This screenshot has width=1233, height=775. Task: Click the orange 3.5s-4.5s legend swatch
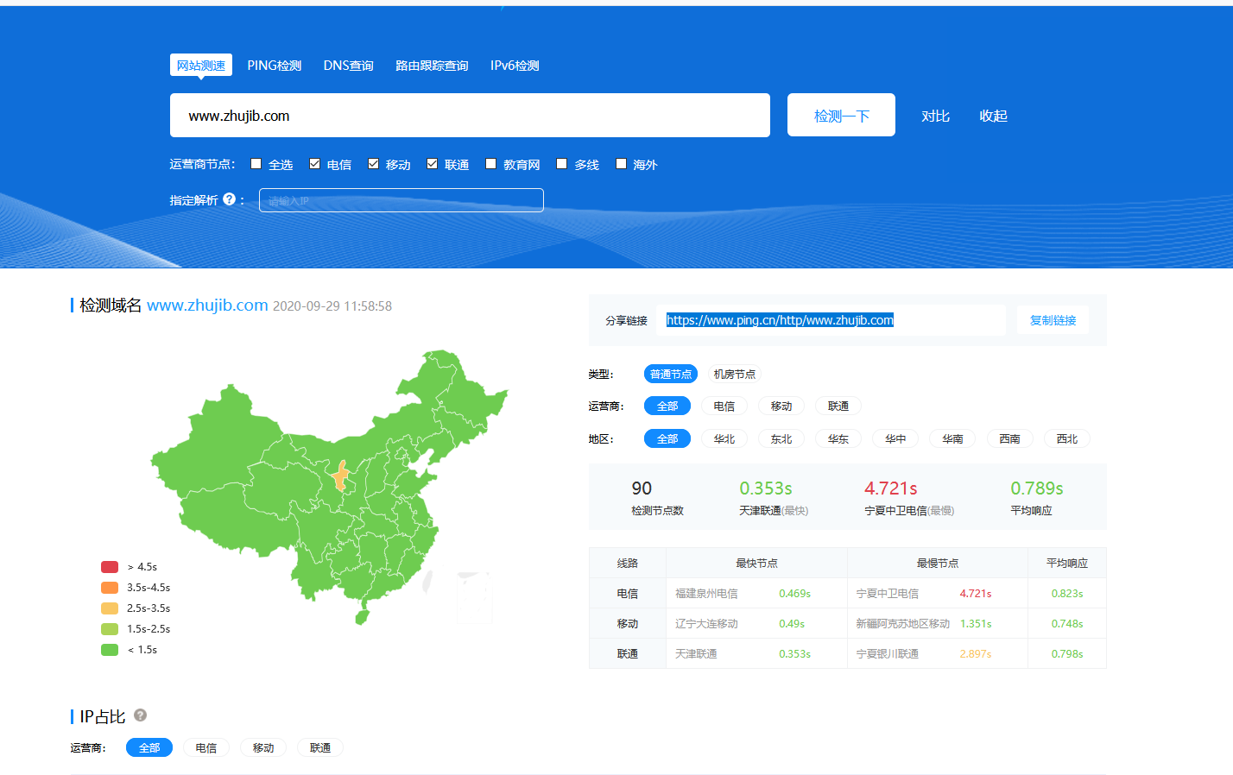(x=110, y=588)
